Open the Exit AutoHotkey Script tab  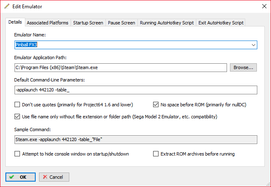(x=221, y=23)
